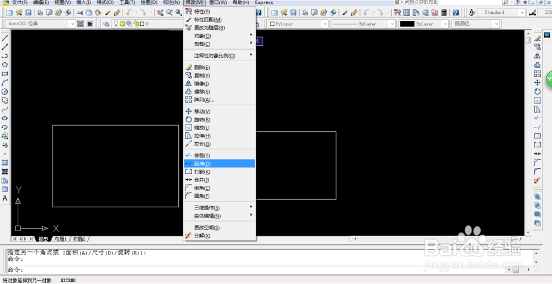This screenshot has height=284, width=552.
Task: Expand the 实体编辑(N) submenu
Action: [x=220, y=216]
